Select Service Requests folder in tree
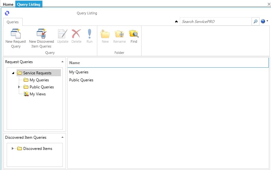This screenshot has height=170, width=271. 39,73
